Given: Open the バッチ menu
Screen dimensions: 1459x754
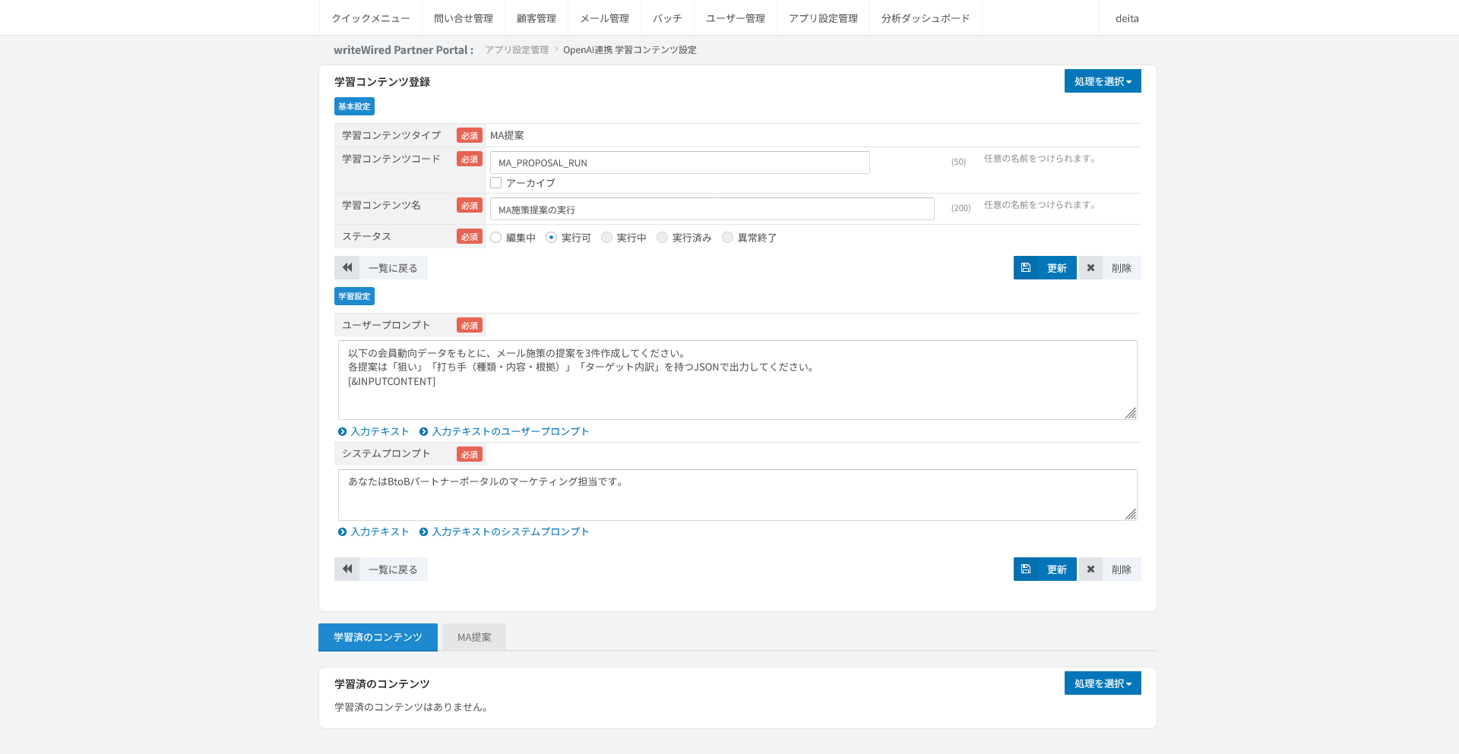Looking at the screenshot, I should 667,18.
